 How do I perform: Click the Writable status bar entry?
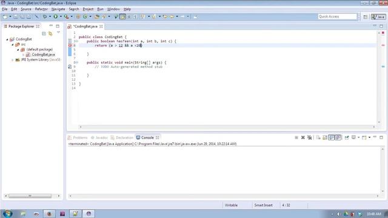tap(231, 205)
